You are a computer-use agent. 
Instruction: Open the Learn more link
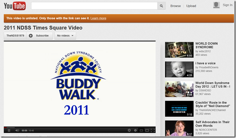[x=98, y=18]
